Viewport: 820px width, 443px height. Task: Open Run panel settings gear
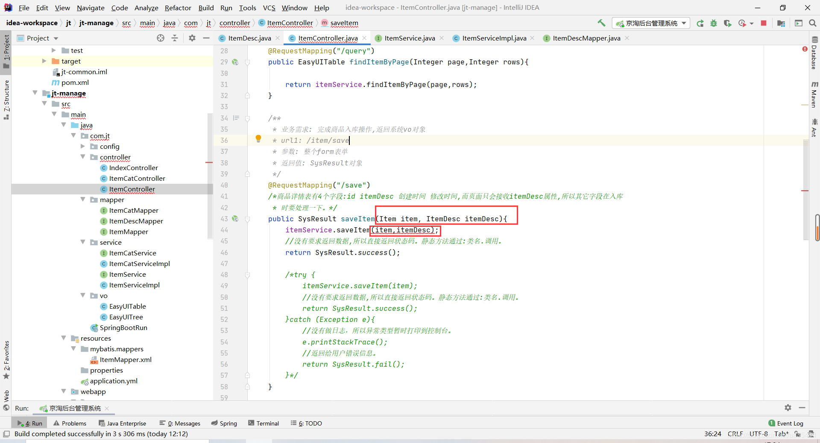point(788,408)
